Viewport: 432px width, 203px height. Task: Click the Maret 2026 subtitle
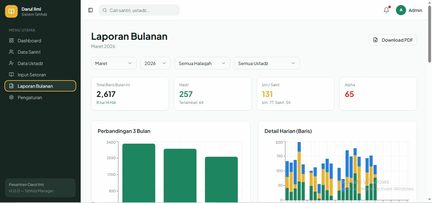103,46
